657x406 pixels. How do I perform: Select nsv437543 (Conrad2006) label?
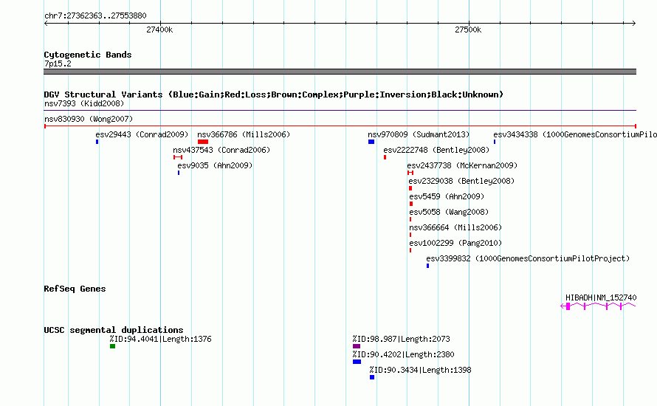tap(221, 150)
